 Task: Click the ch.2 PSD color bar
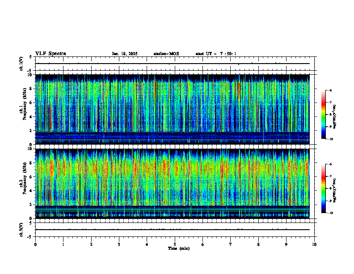tap(323, 188)
